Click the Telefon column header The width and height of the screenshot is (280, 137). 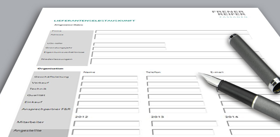click(153, 72)
